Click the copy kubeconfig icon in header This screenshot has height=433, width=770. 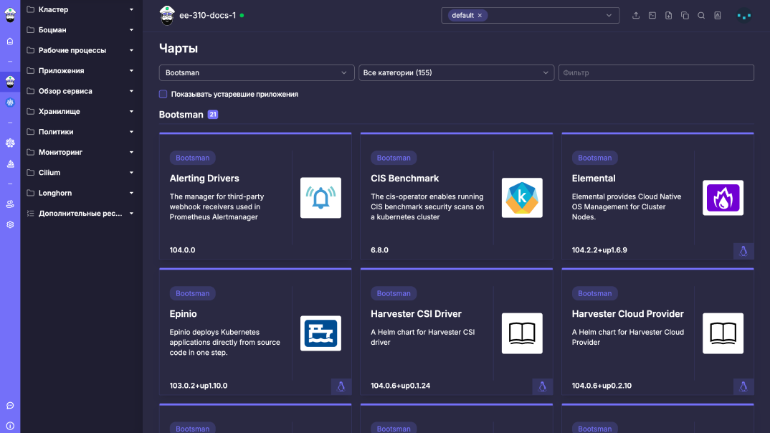coord(685,15)
